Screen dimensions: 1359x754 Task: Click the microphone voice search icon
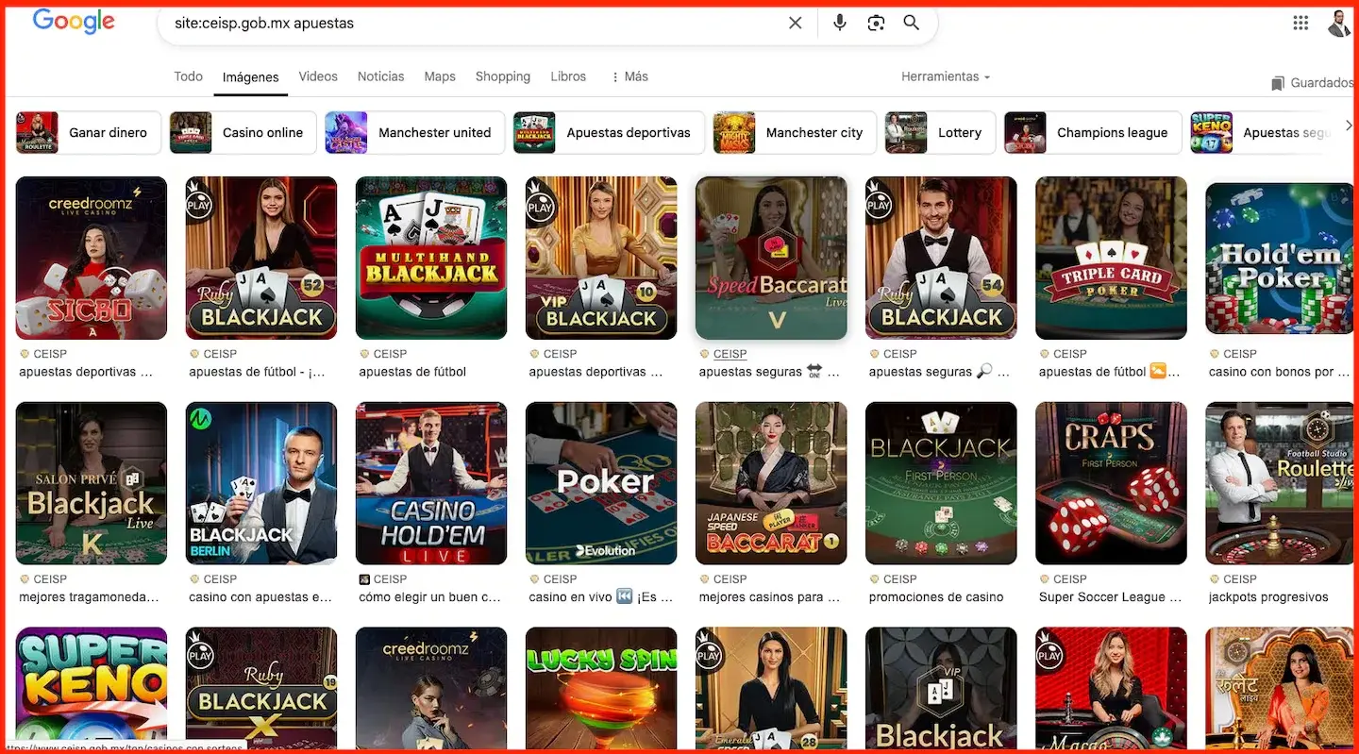[x=839, y=22]
